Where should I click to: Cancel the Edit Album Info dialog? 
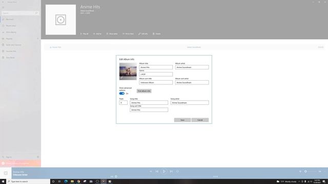pos(200,120)
